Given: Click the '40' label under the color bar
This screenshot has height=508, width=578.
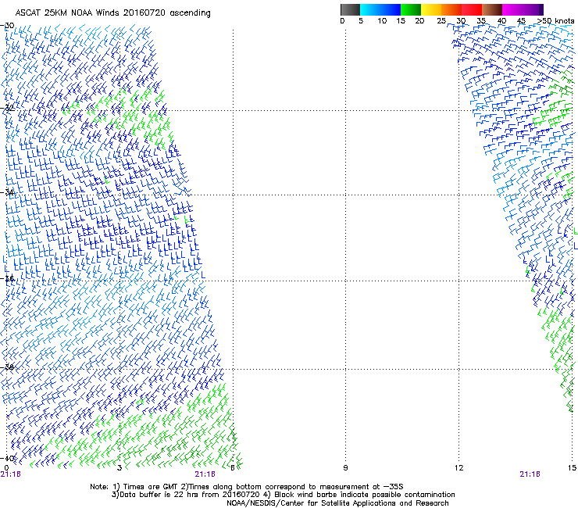Looking at the screenshot, I should 501,21.
